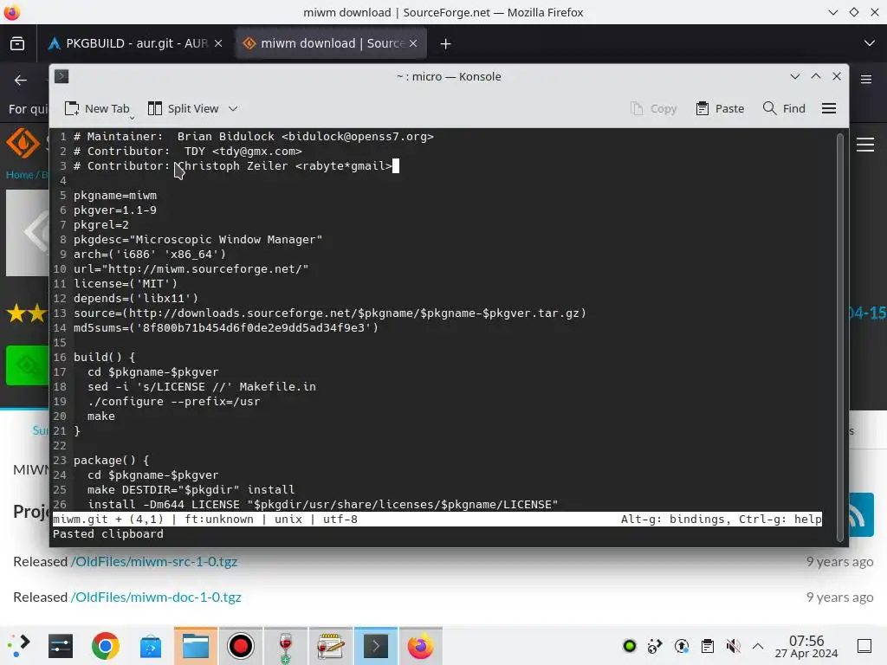Viewport: 887px width, 665px height.
Task: Open SourceForge page hamburger menu
Action: 865,145
